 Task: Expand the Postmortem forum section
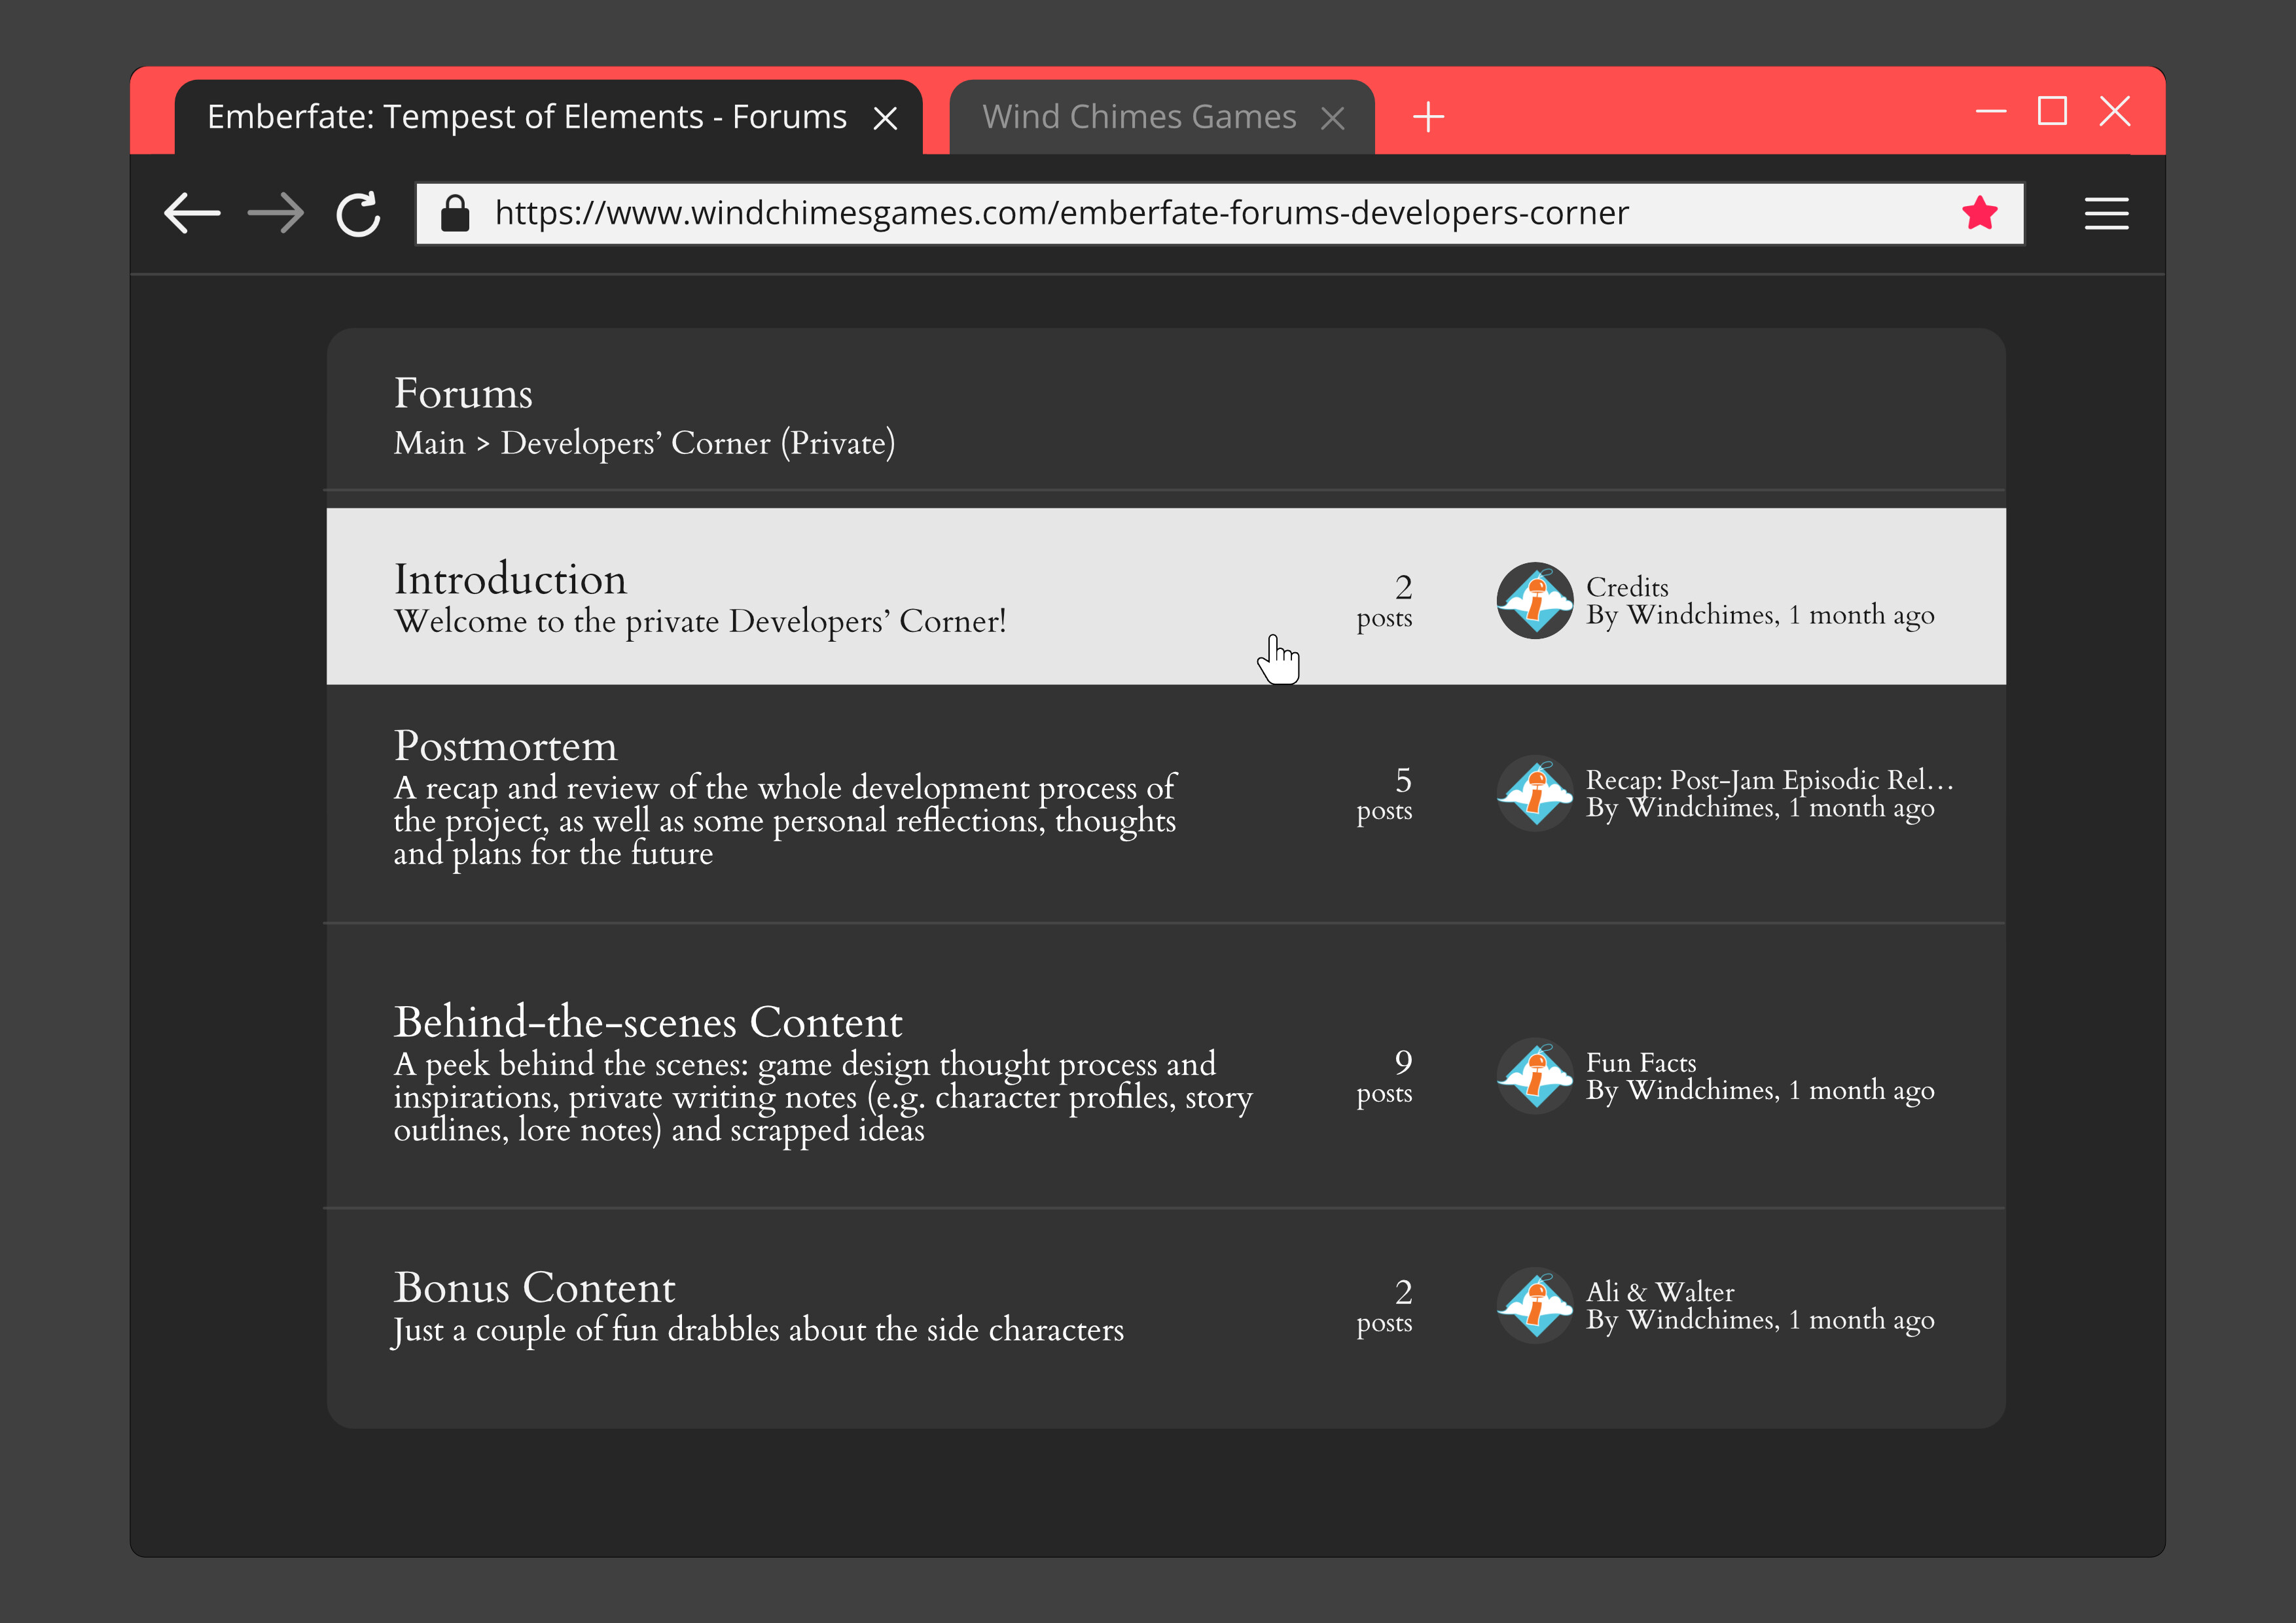[506, 746]
